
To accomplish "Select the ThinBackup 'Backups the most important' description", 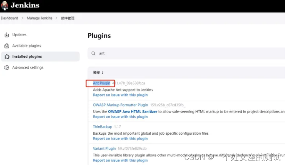I will [151, 133].
